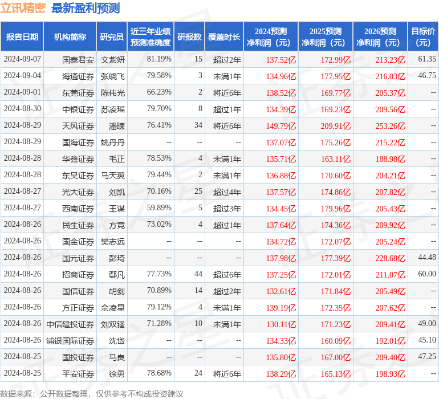The image size is (439, 399).
Task: Click researcher name 苏凌瑶
Action: (x=113, y=109)
